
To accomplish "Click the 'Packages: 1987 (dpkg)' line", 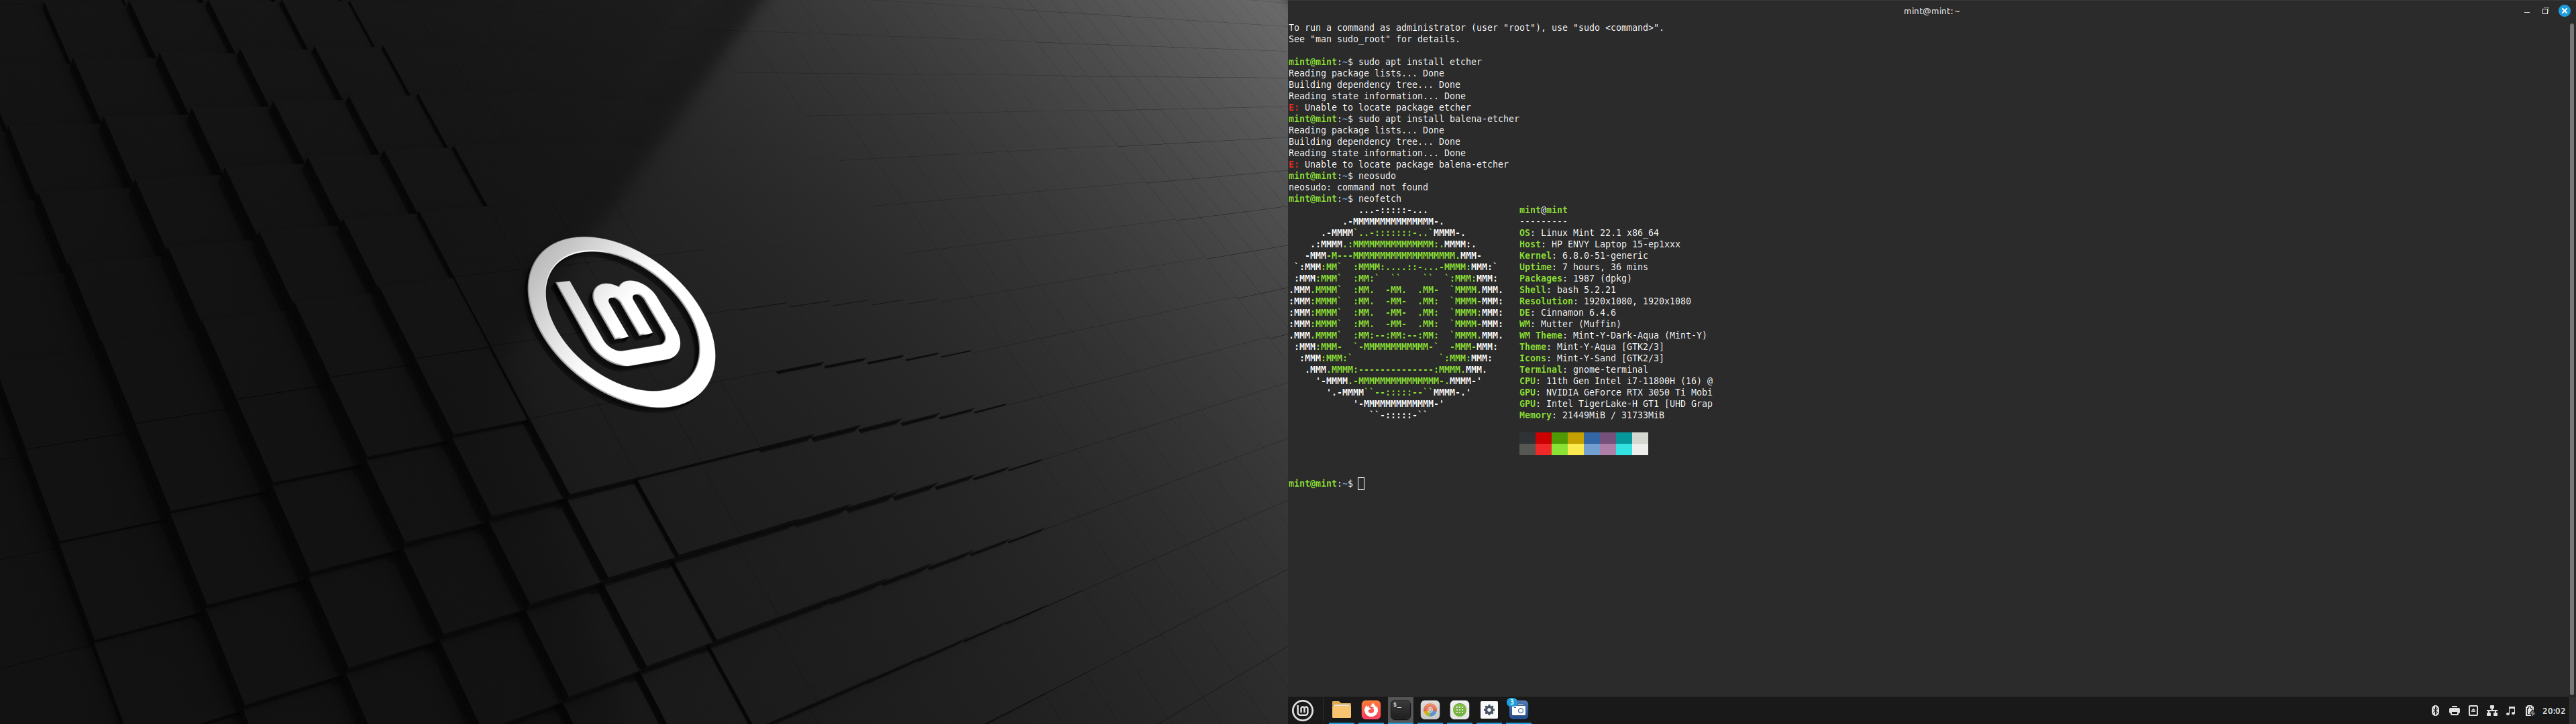I will [x=1576, y=279].
